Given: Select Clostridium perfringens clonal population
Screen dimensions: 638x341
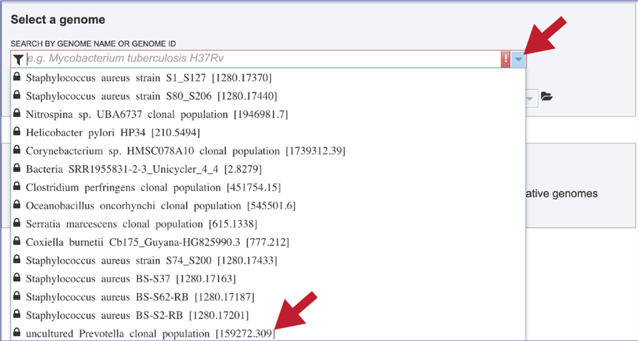Looking at the screenshot, I should (152, 187).
